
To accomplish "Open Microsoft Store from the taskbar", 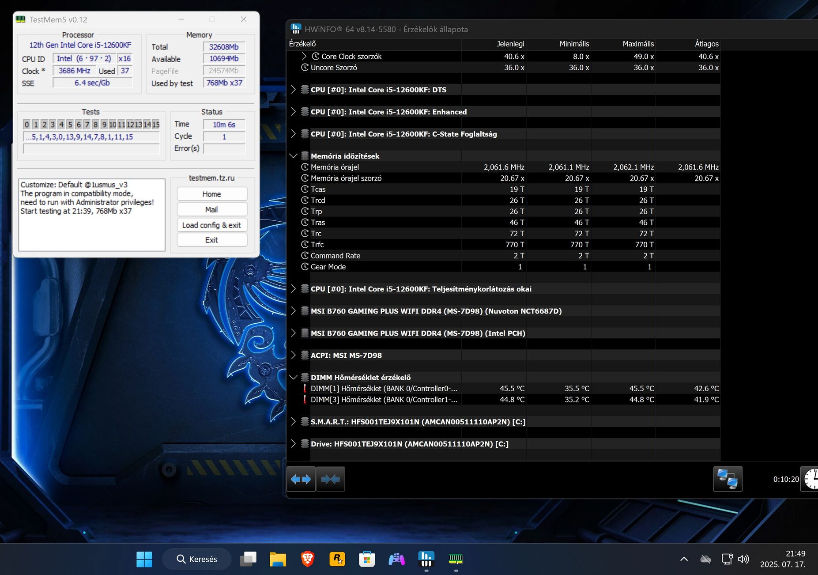I will 367,559.
